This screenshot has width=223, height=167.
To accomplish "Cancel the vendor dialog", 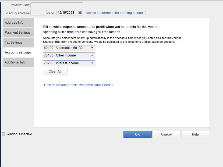I will [x=167, y=134].
